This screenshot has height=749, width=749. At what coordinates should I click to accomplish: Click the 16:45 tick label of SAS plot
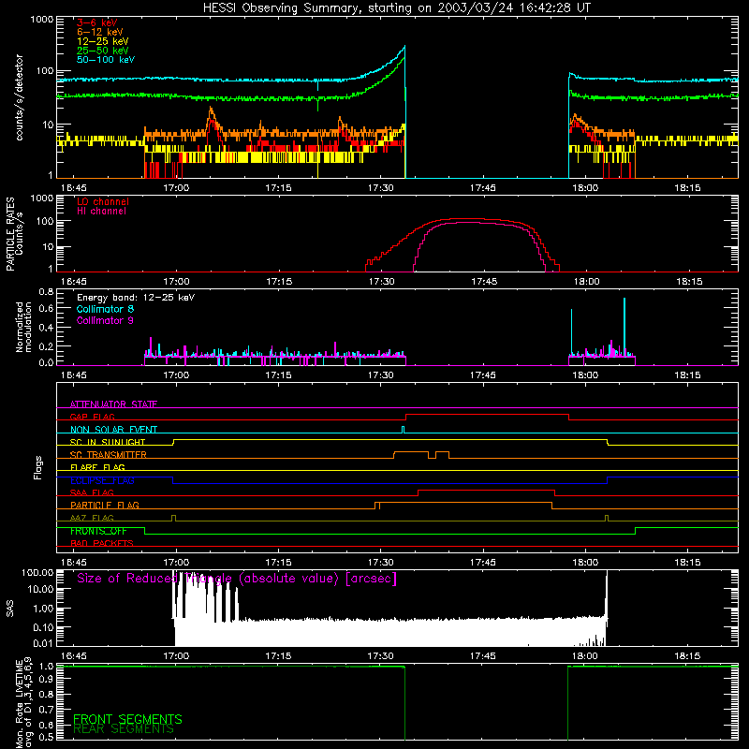(74, 656)
